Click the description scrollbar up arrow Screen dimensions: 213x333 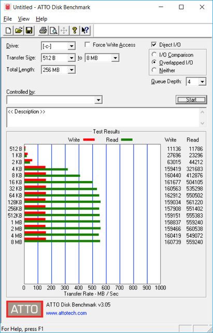(203, 112)
